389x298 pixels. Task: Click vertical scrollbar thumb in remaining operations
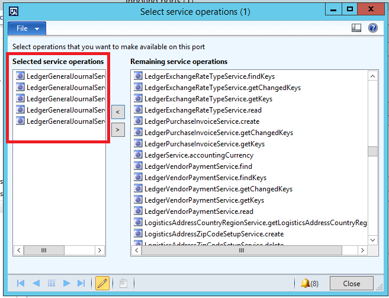(372, 151)
